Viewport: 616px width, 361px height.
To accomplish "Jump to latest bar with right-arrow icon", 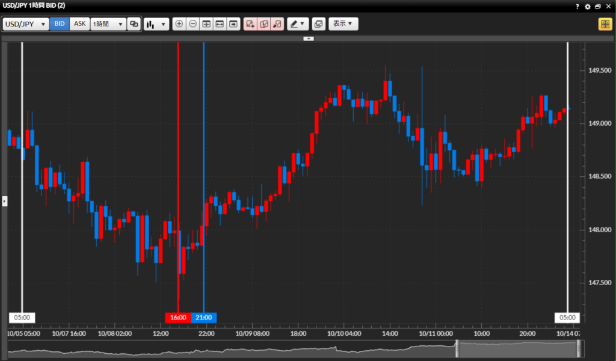I will [233, 24].
